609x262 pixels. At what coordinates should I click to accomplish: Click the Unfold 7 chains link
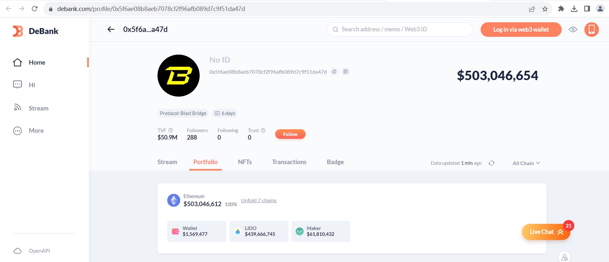coord(259,200)
